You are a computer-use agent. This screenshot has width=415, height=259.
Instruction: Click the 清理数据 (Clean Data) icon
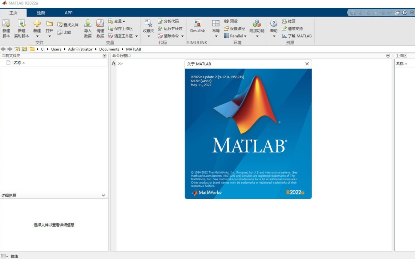(100, 23)
